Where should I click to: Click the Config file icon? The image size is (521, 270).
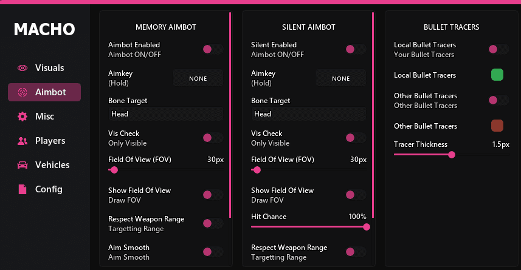22,189
